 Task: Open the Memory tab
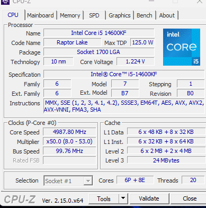coord(70,15)
